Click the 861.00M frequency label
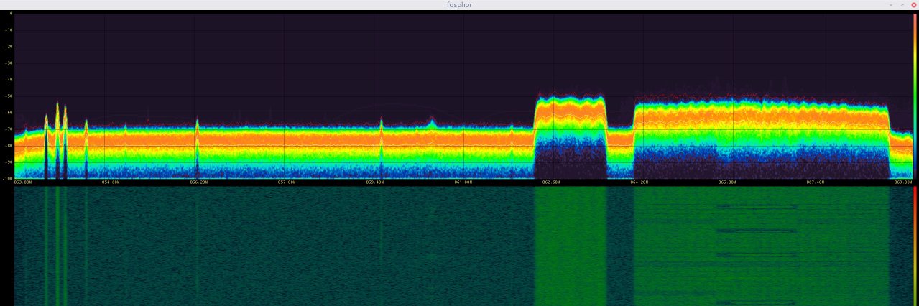This screenshot has height=306, width=919. click(463, 182)
